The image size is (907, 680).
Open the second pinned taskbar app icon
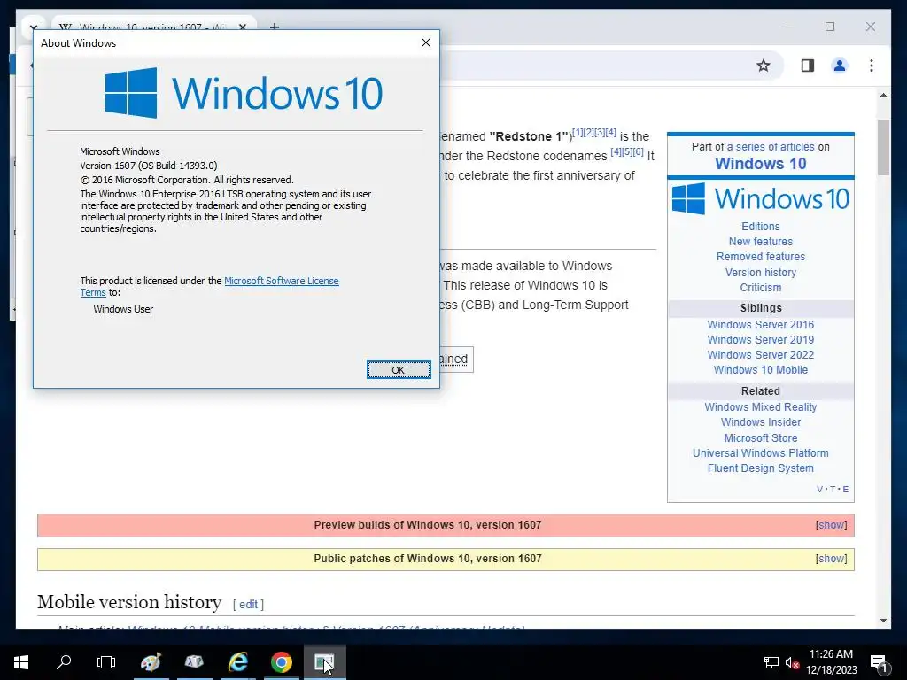point(194,662)
